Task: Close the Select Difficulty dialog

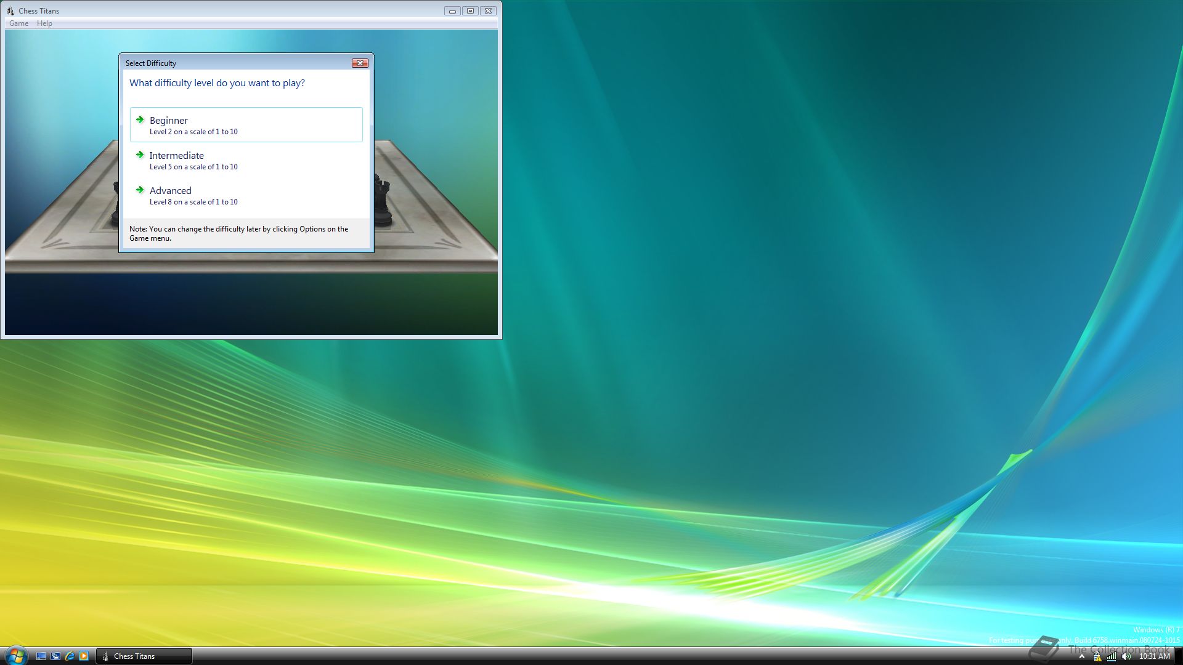Action: [360, 63]
